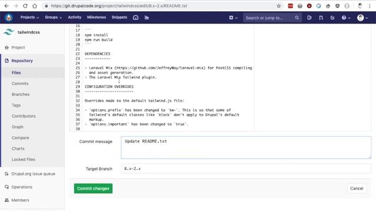The width and height of the screenshot is (376, 211).
Task: Open the Activity page
Action: (x=75, y=18)
